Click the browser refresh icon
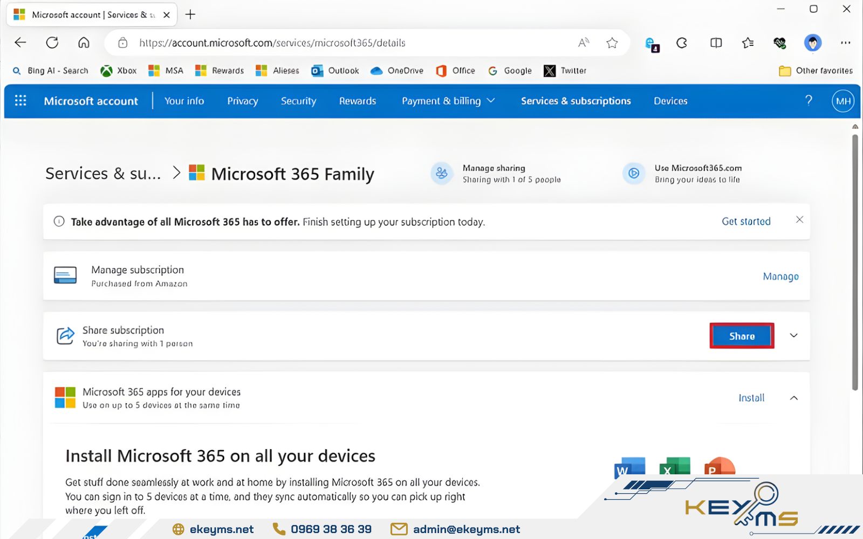Screen dimensions: 863x539 click(52, 43)
